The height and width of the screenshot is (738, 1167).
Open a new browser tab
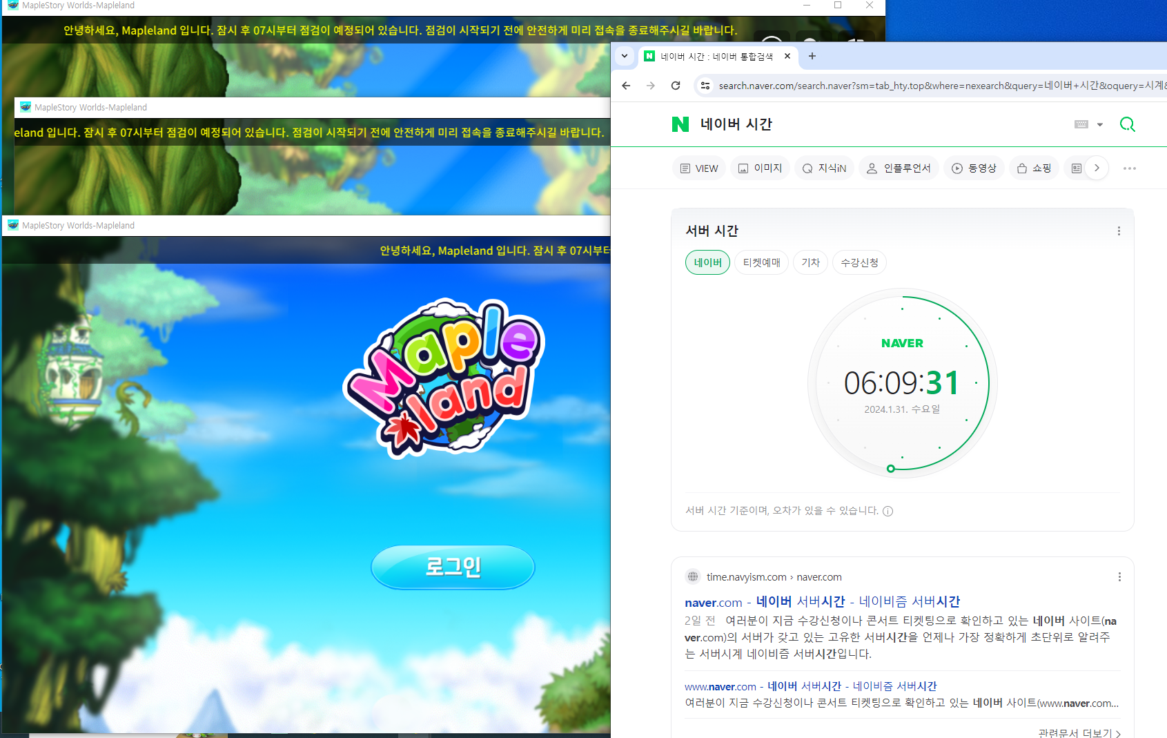[812, 57]
